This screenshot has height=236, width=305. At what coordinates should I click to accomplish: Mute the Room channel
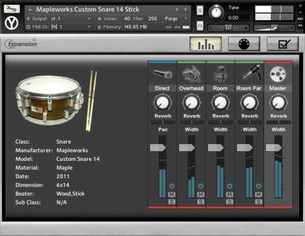[x=230, y=194]
